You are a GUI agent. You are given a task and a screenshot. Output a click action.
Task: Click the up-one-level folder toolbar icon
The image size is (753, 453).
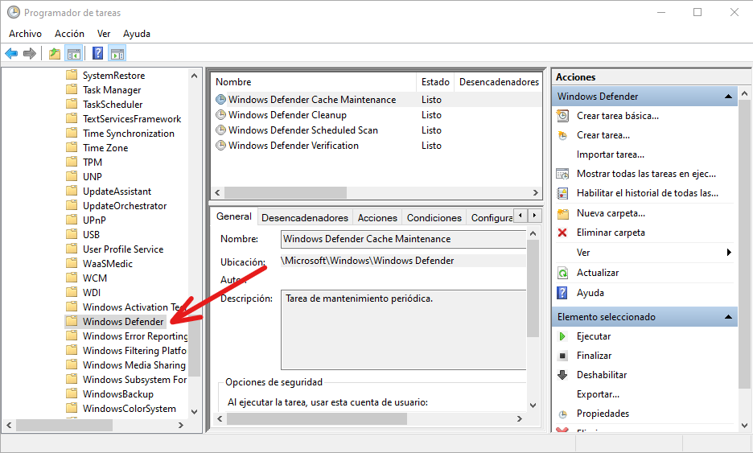pyautogui.click(x=55, y=53)
